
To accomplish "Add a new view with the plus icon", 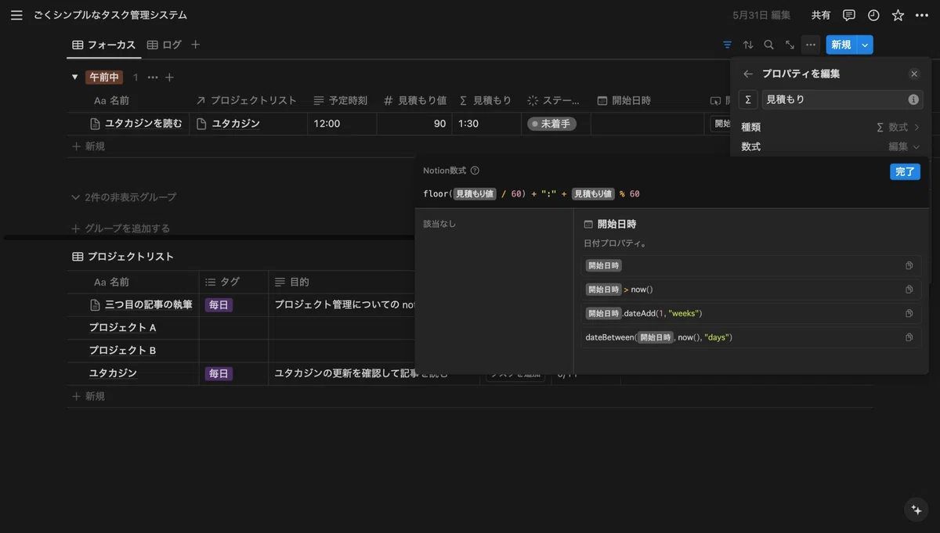I will tap(196, 45).
